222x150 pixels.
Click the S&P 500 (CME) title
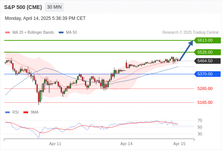pyautogui.click(x=23, y=7)
